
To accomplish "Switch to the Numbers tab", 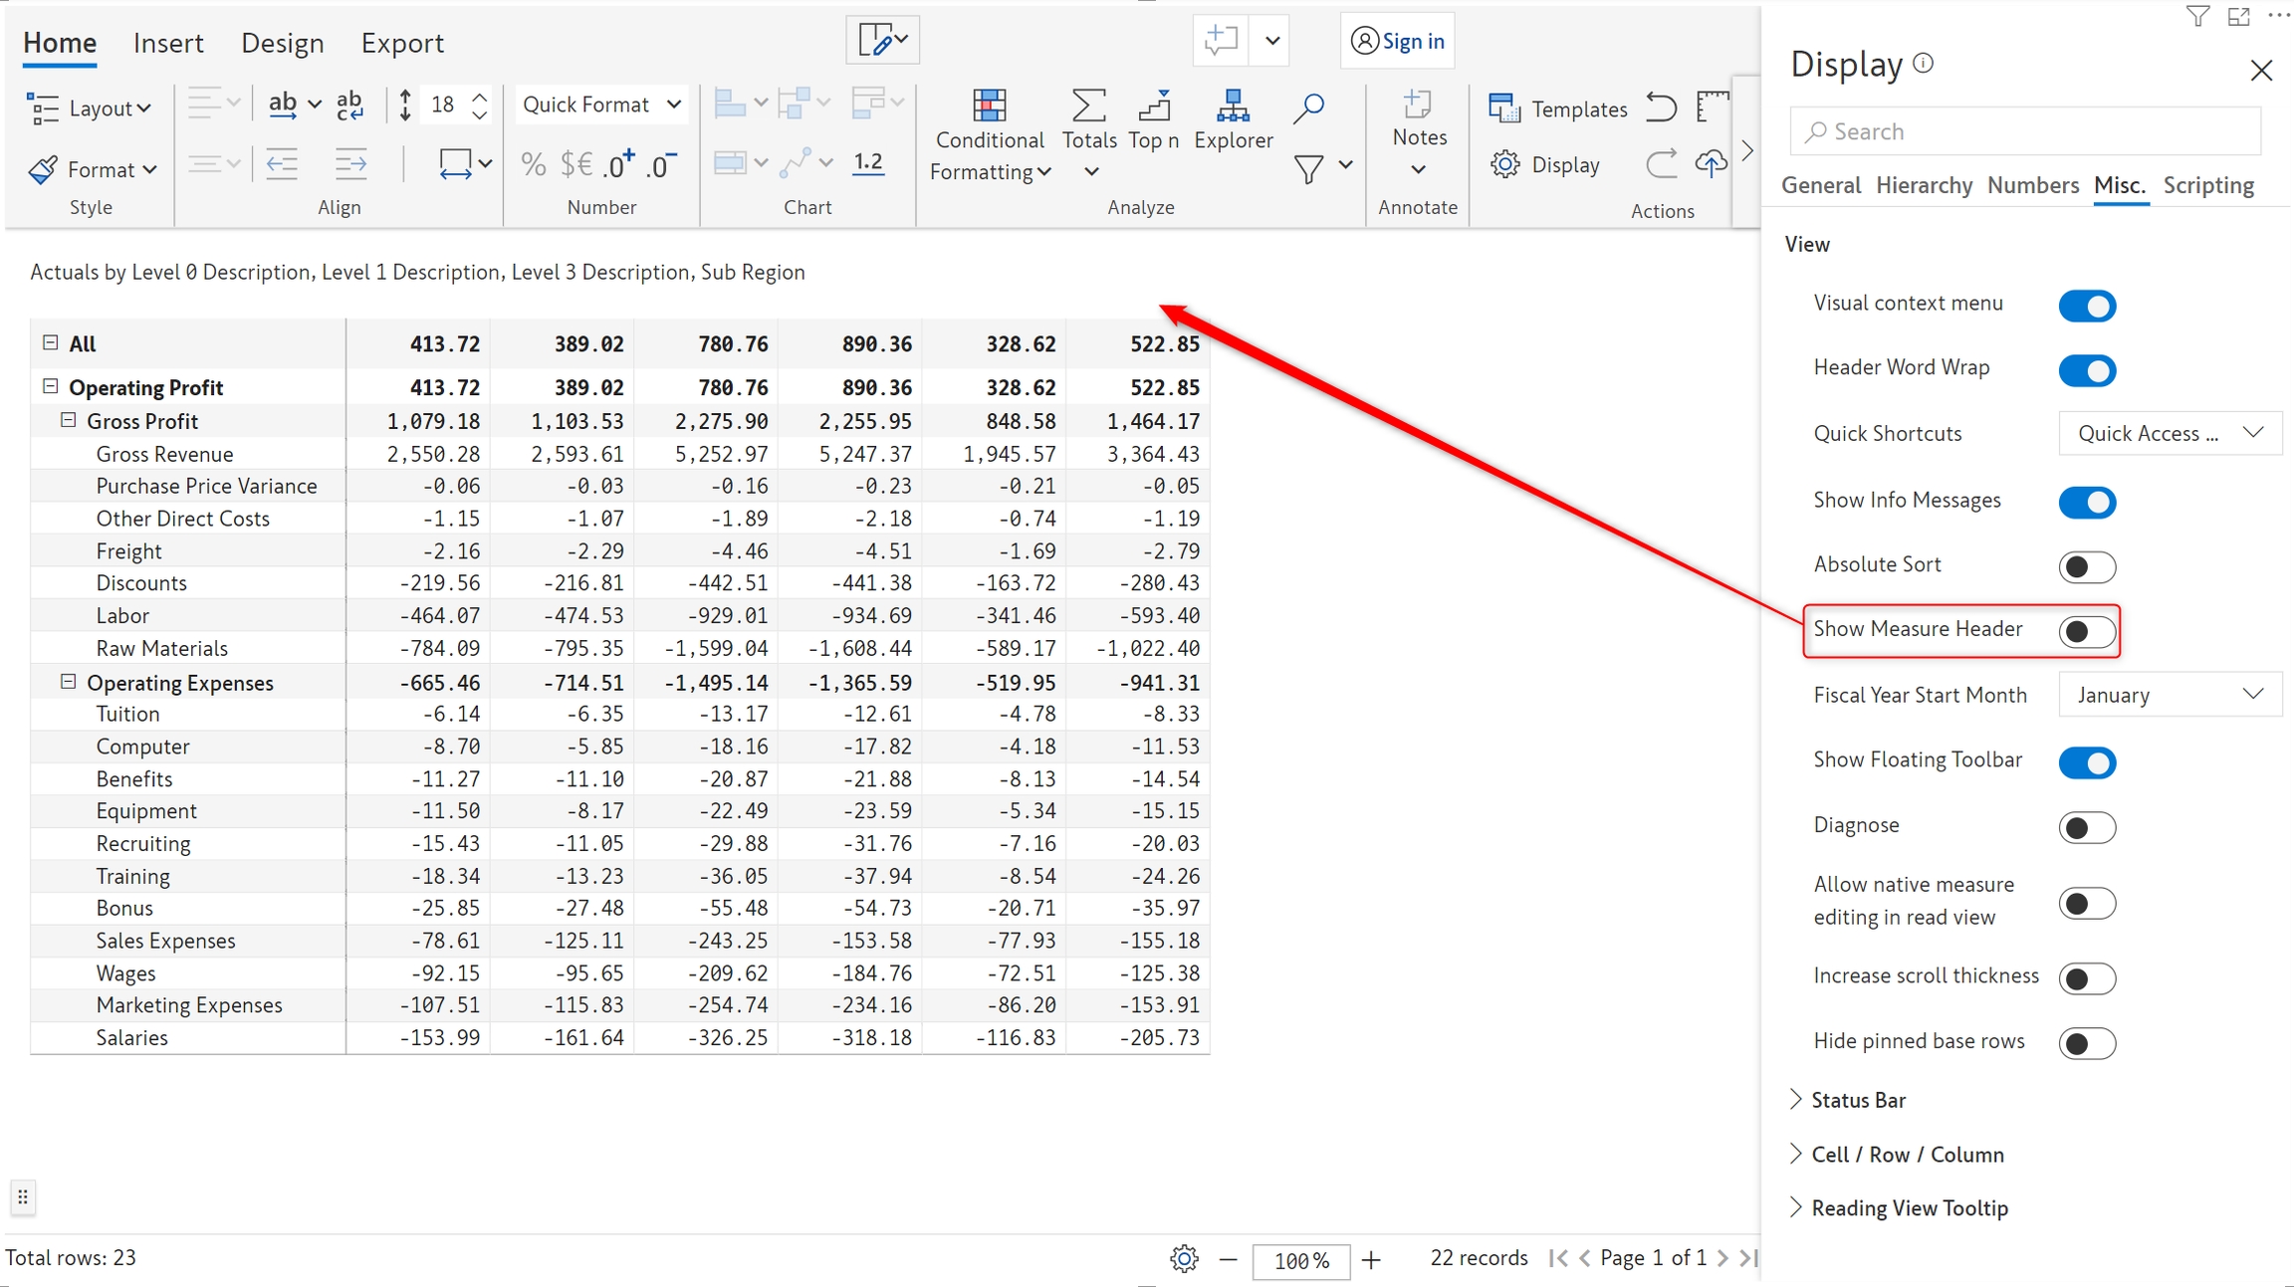I will click(x=2032, y=185).
